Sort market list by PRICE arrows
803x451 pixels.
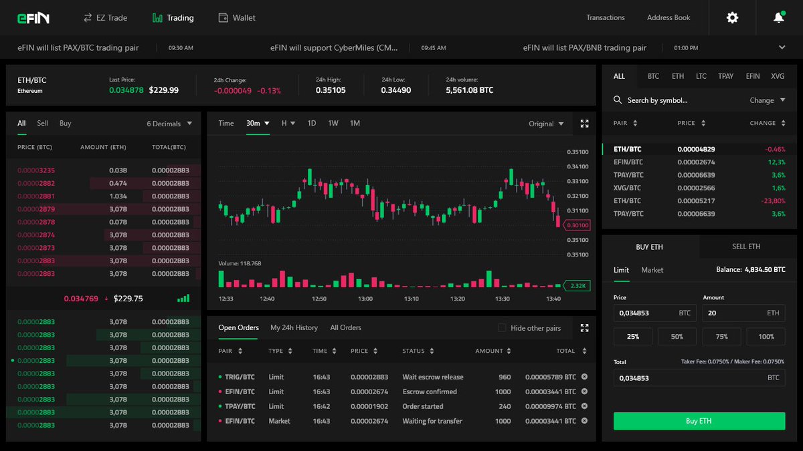[702, 124]
